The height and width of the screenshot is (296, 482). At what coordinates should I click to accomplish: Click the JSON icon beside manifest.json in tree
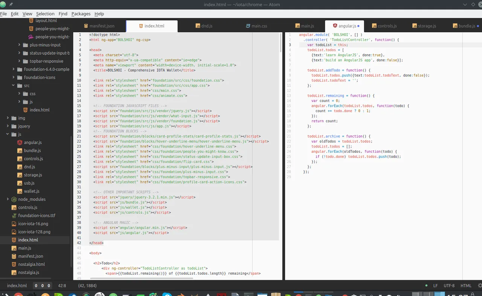click(x=14, y=256)
